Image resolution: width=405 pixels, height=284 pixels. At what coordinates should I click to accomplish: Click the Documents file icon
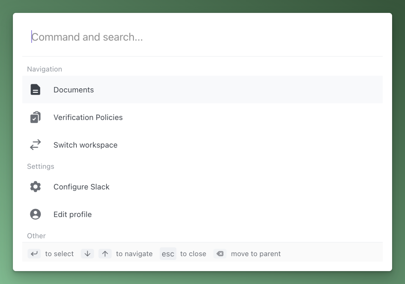35,90
